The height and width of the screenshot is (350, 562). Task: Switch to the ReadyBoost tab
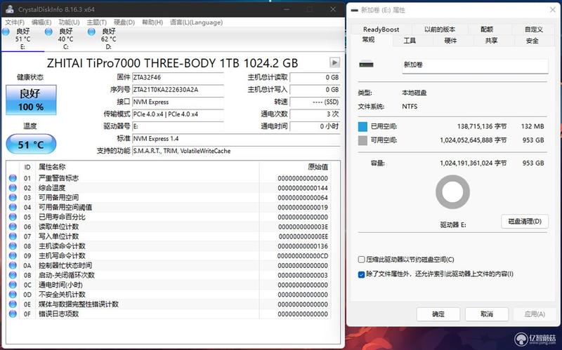(x=381, y=29)
